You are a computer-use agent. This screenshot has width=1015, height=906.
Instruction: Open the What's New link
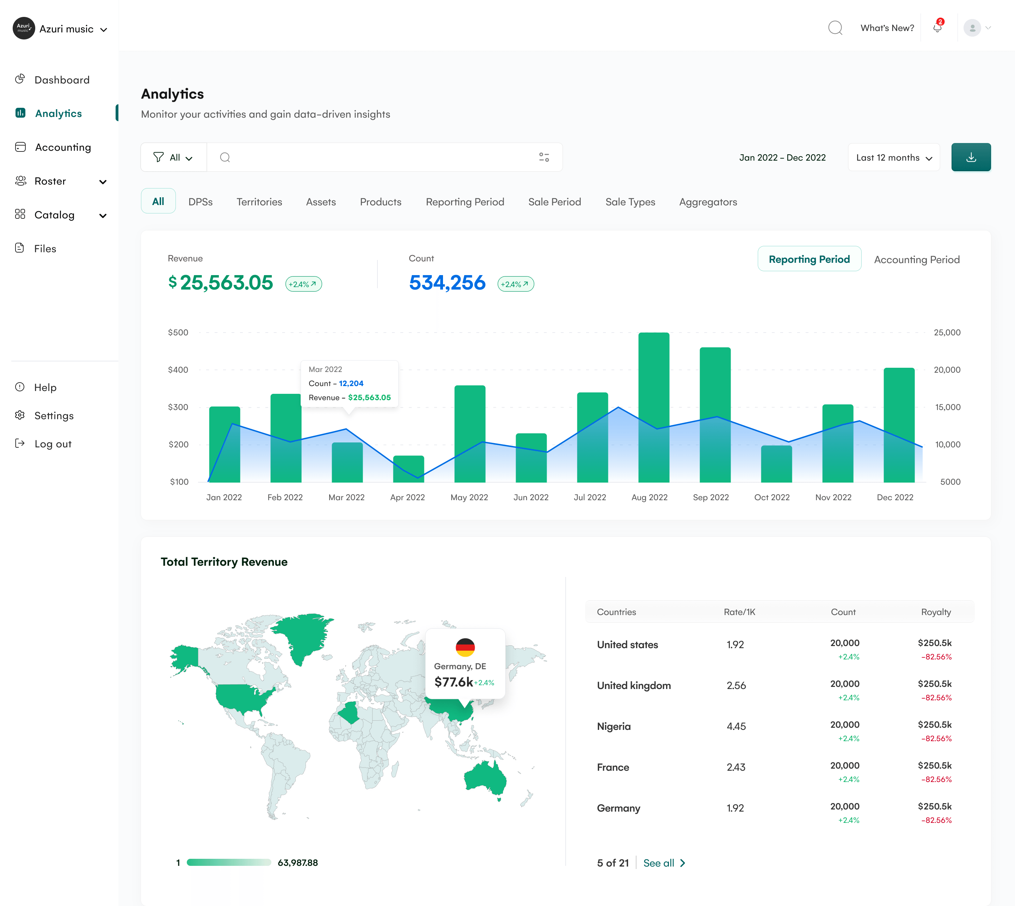click(887, 28)
